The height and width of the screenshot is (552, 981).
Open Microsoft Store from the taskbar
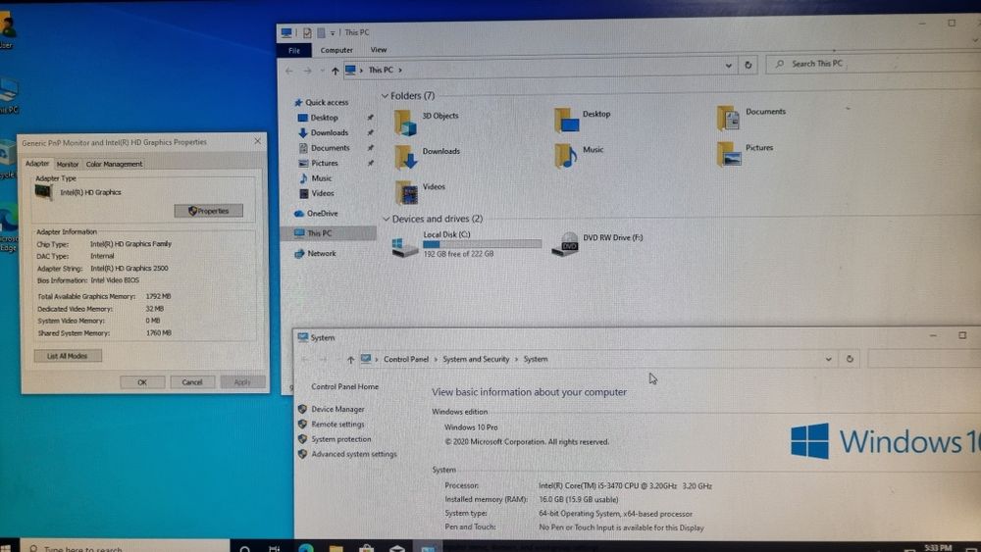[367, 548]
